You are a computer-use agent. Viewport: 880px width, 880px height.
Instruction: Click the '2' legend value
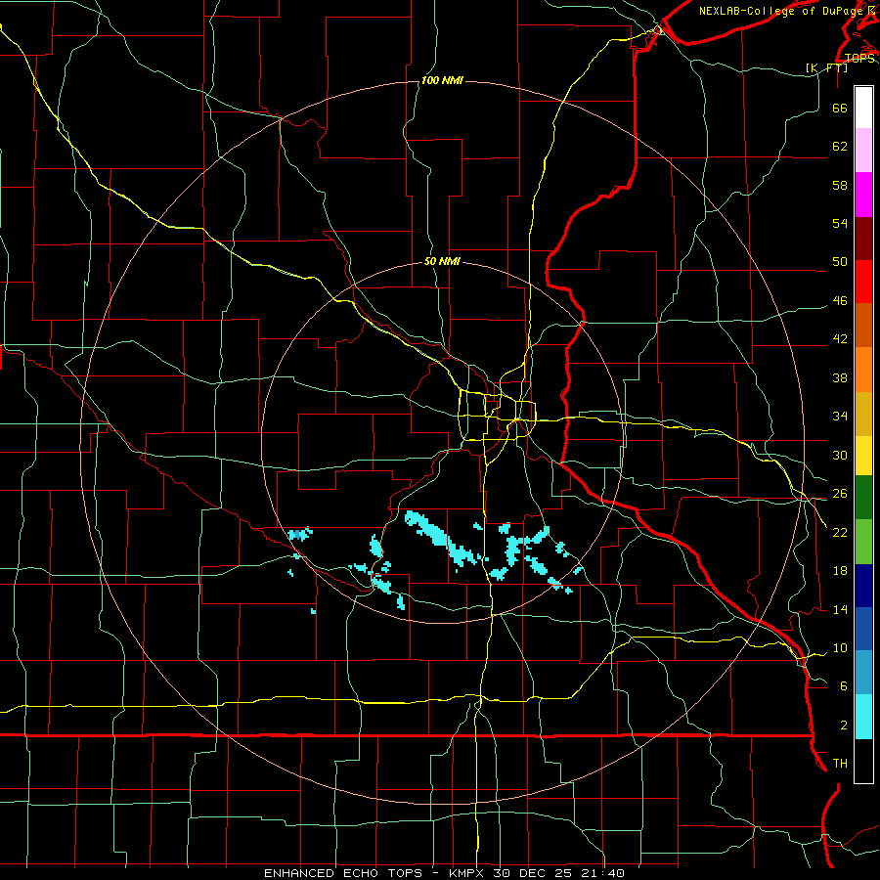(844, 725)
